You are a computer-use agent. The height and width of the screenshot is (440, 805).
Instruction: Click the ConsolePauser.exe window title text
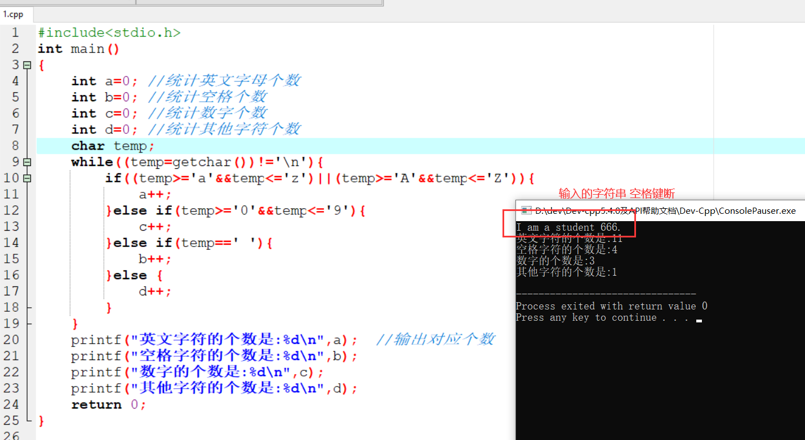coord(665,210)
